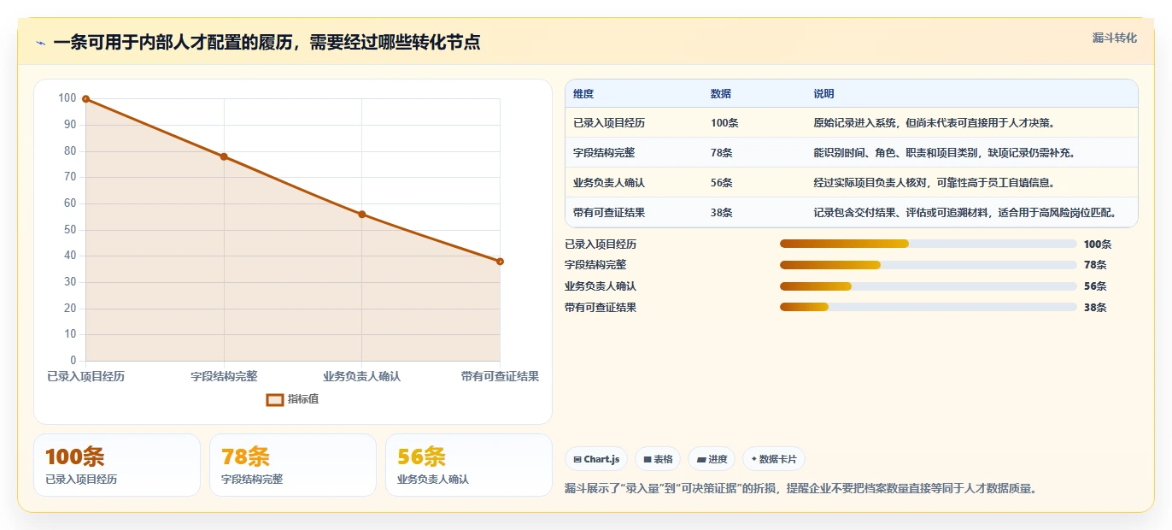This screenshot has height=530, width=1172.
Task: Click description starting 经过实际项目负责人核对
Action: tap(934, 183)
